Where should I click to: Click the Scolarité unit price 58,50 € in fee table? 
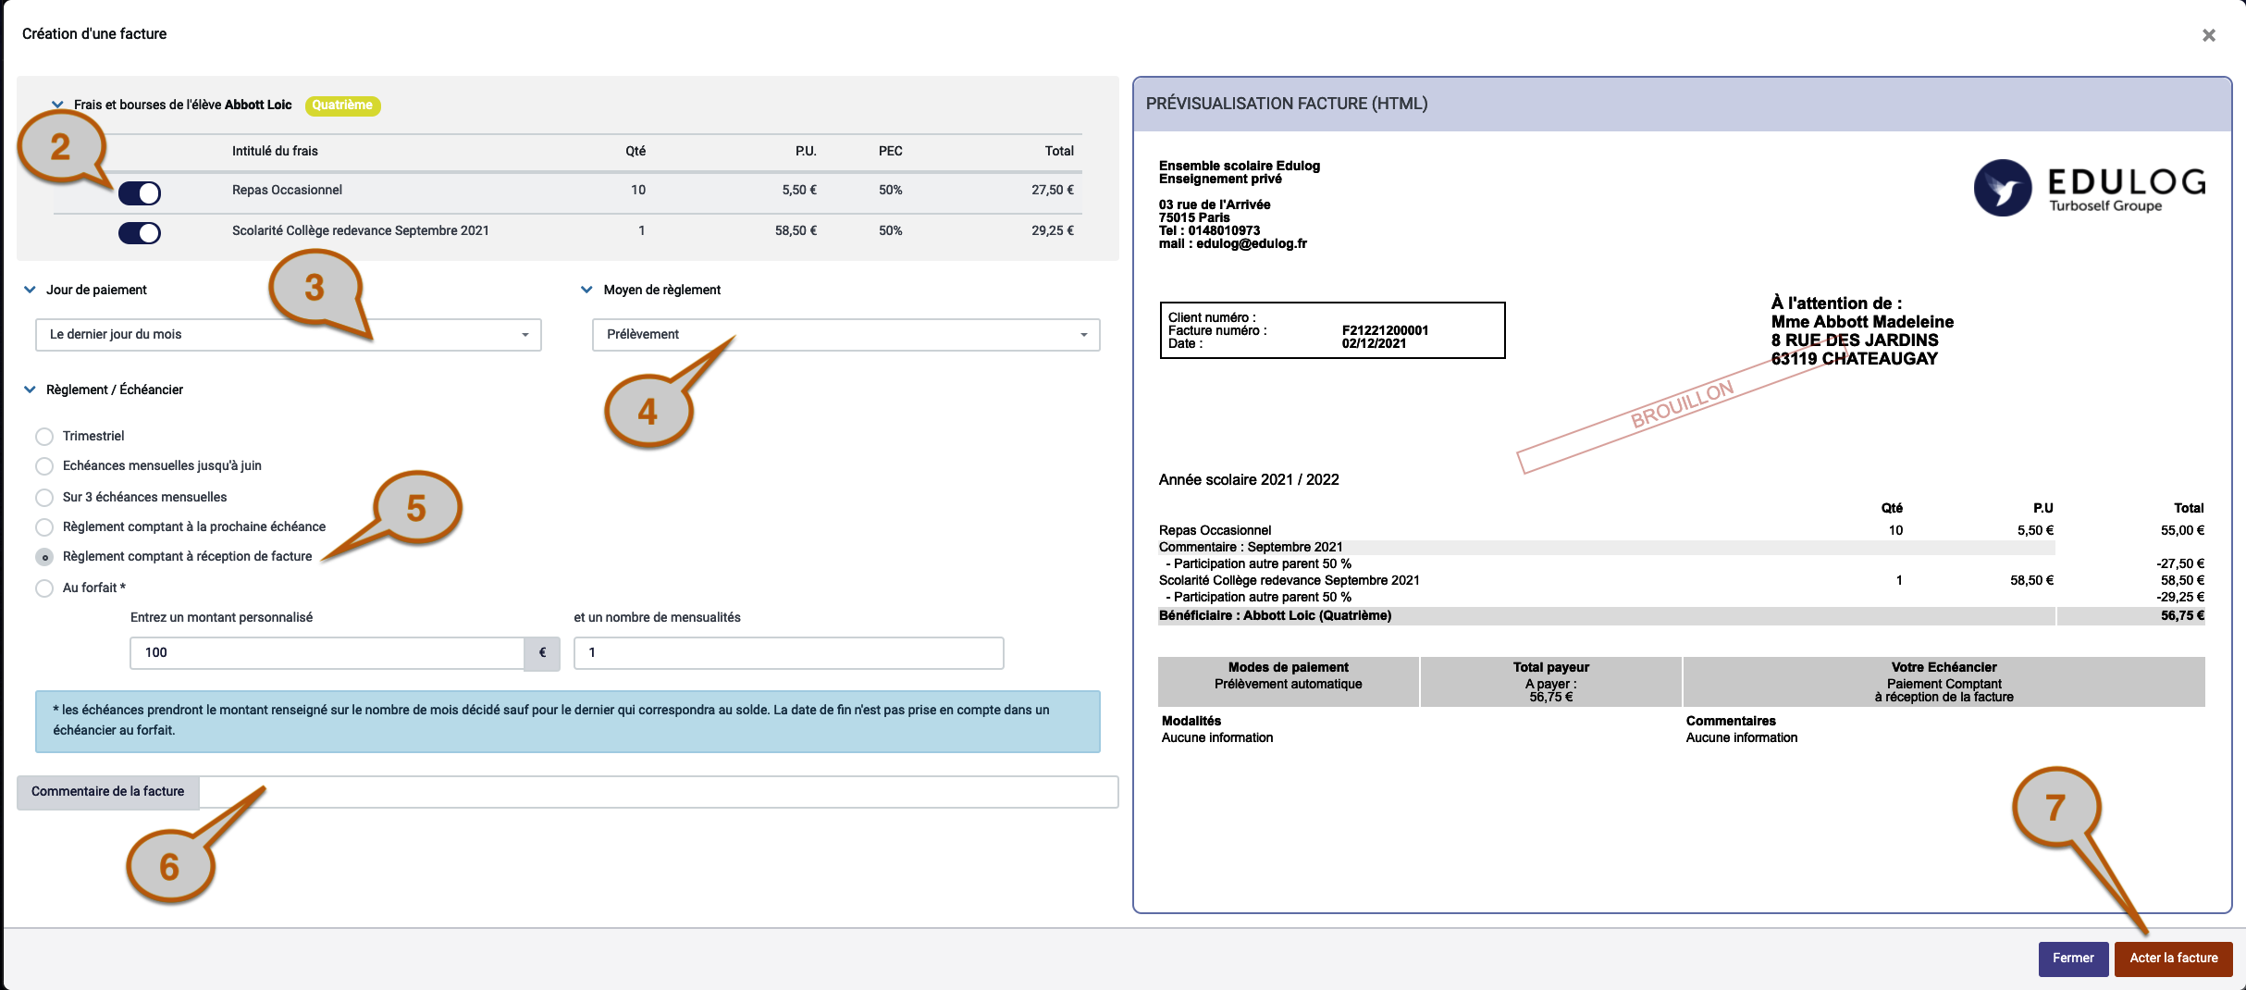pos(796,230)
